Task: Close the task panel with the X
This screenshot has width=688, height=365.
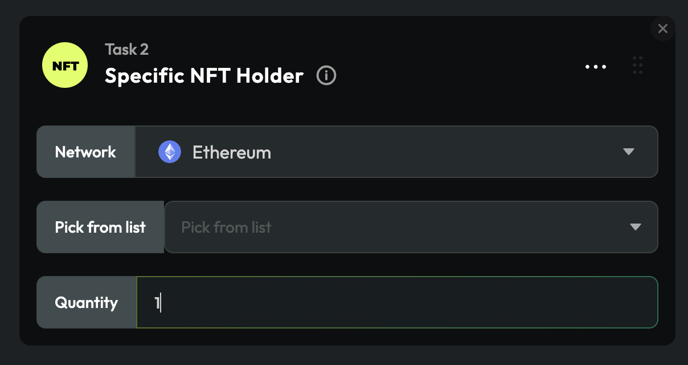Action: [x=662, y=29]
